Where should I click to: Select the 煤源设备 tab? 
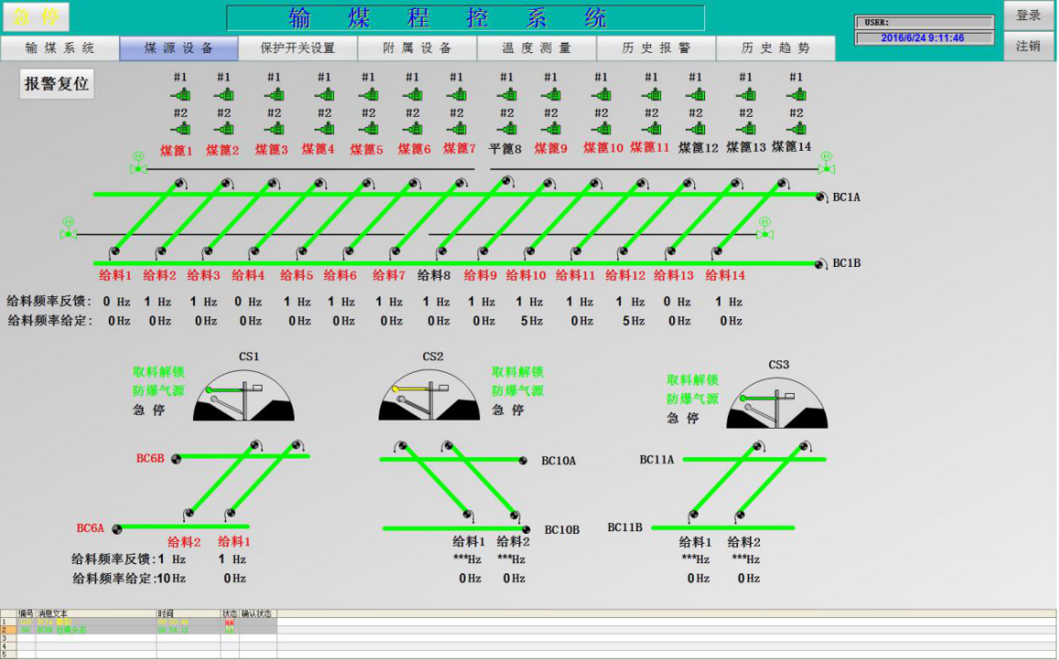(179, 48)
